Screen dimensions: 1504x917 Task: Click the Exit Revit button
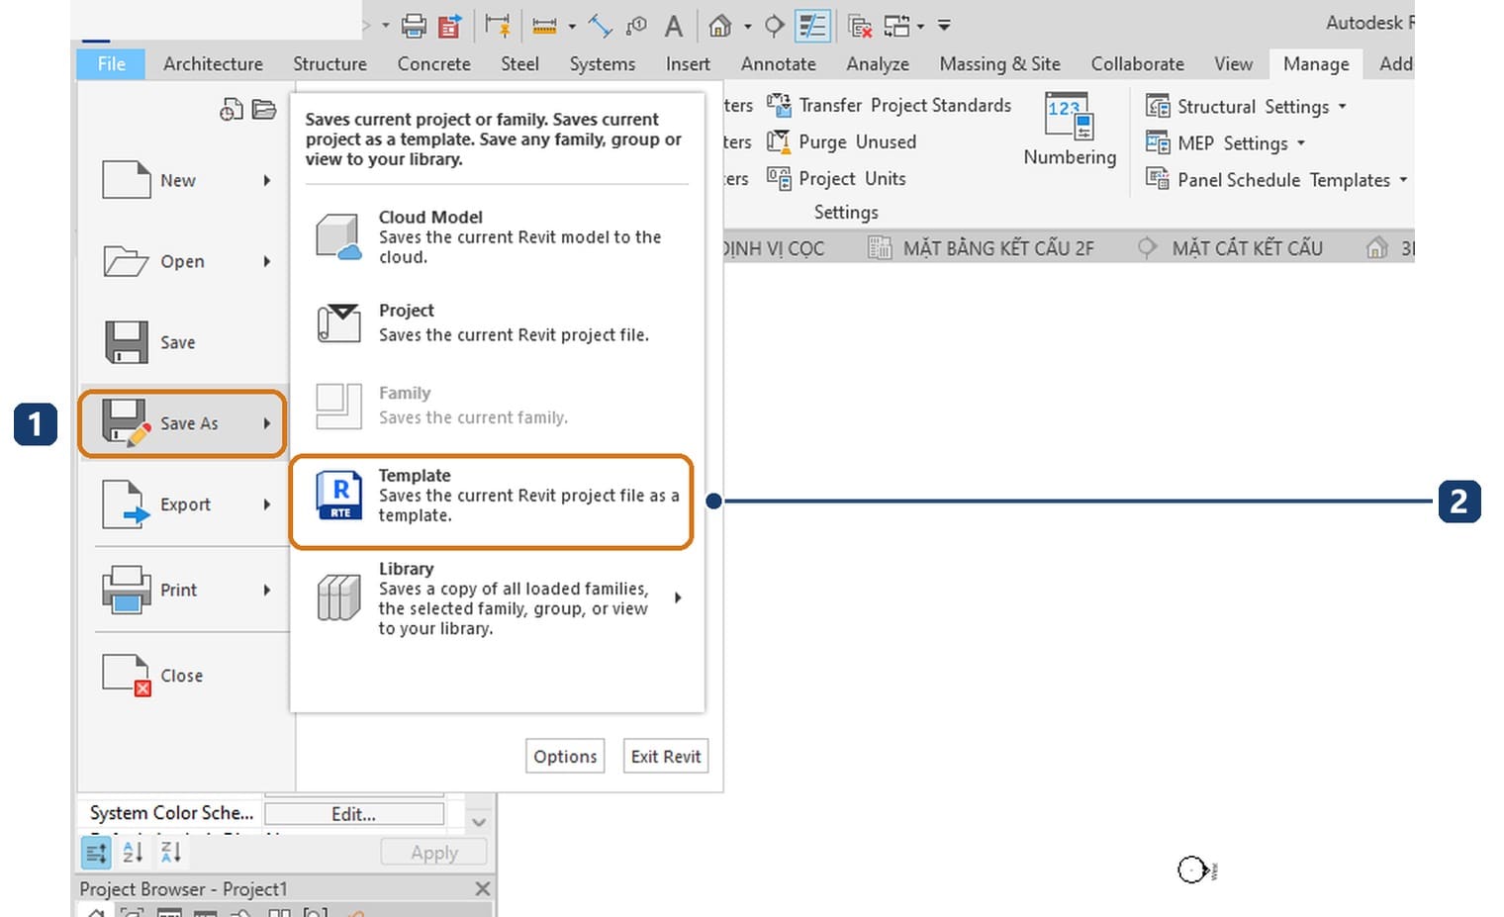666,756
